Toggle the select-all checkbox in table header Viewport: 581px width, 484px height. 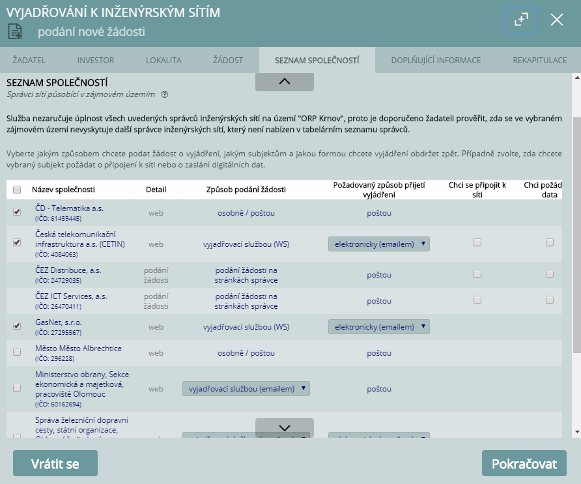[x=17, y=190]
